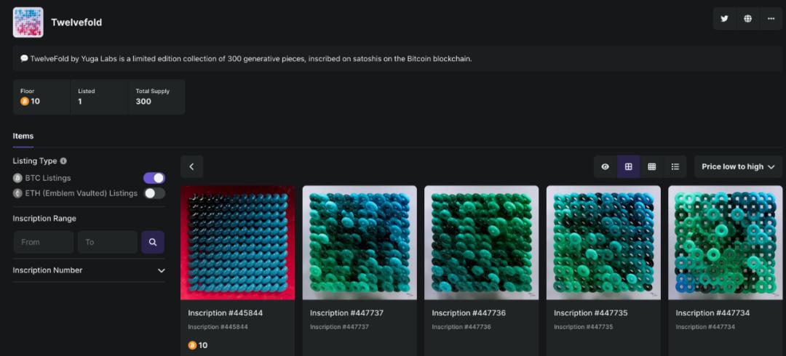Switch to large grid view
786x356 pixels.
click(628, 166)
